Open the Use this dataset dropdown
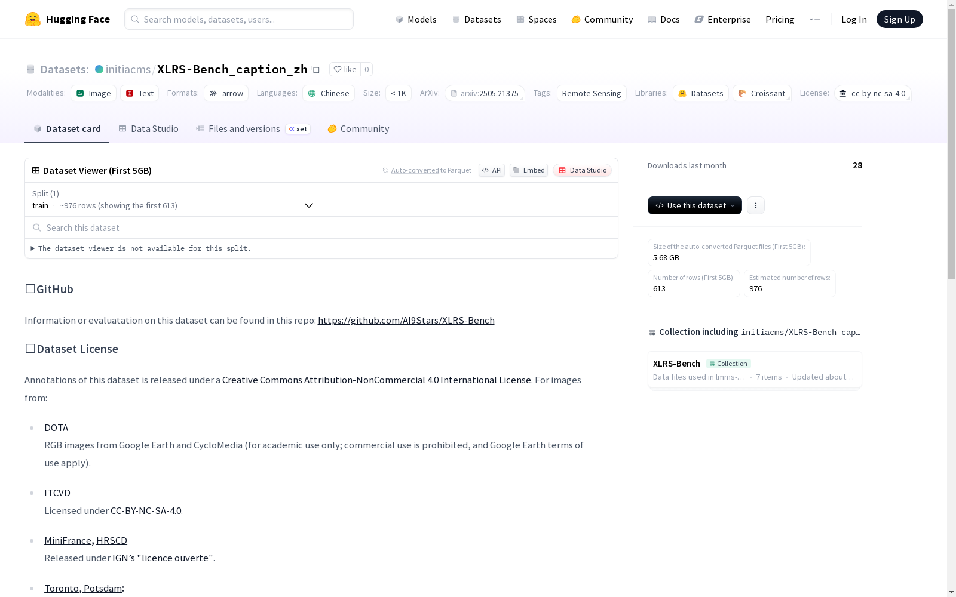 tap(695, 205)
